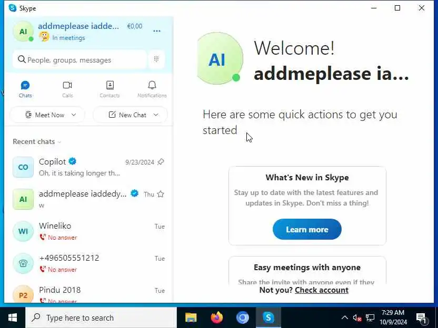The image size is (438, 328).
Task: Click the taskbar clock showing 7:29 AM
Action: [393, 317]
